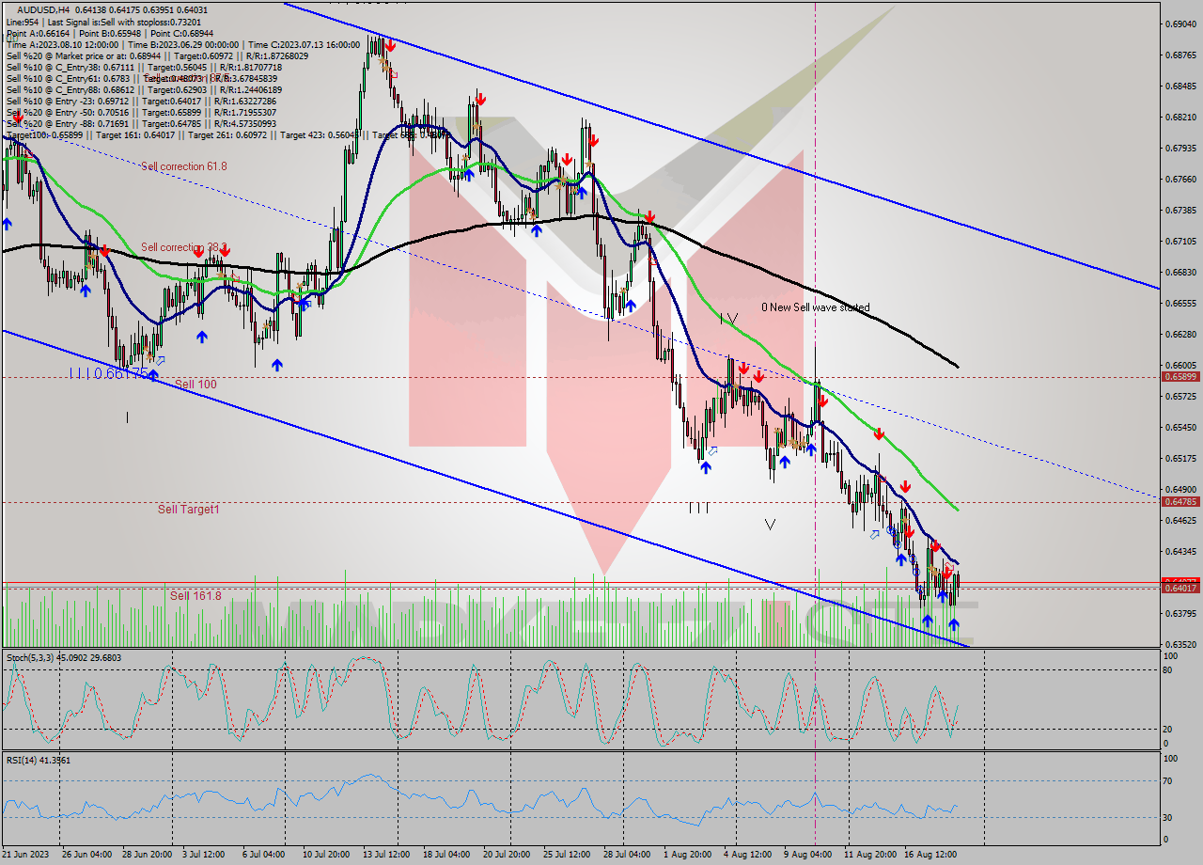Screen dimensions: 1203x865
Task: Click the 0.65450 price axis value
Action: coord(1180,427)
